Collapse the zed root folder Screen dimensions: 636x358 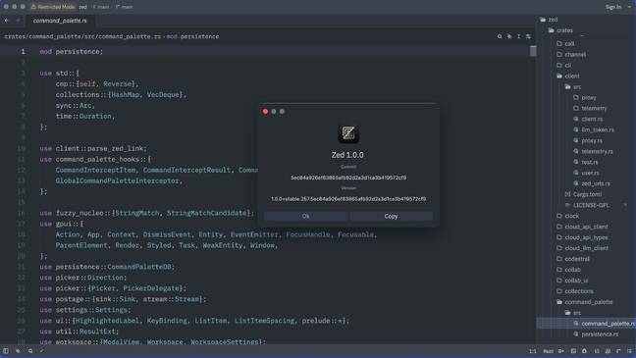pos(550,20)
